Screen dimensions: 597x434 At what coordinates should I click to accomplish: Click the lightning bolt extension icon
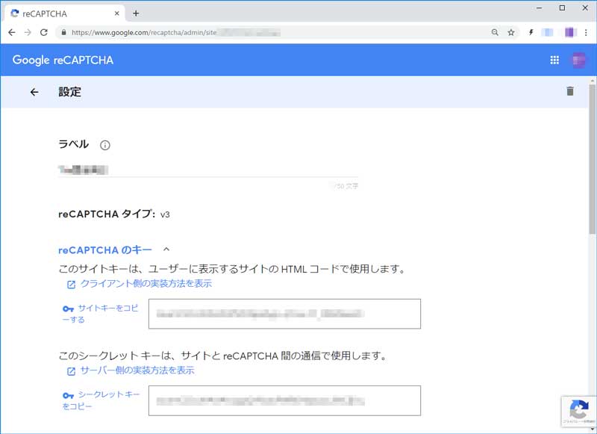click(531, 32)
